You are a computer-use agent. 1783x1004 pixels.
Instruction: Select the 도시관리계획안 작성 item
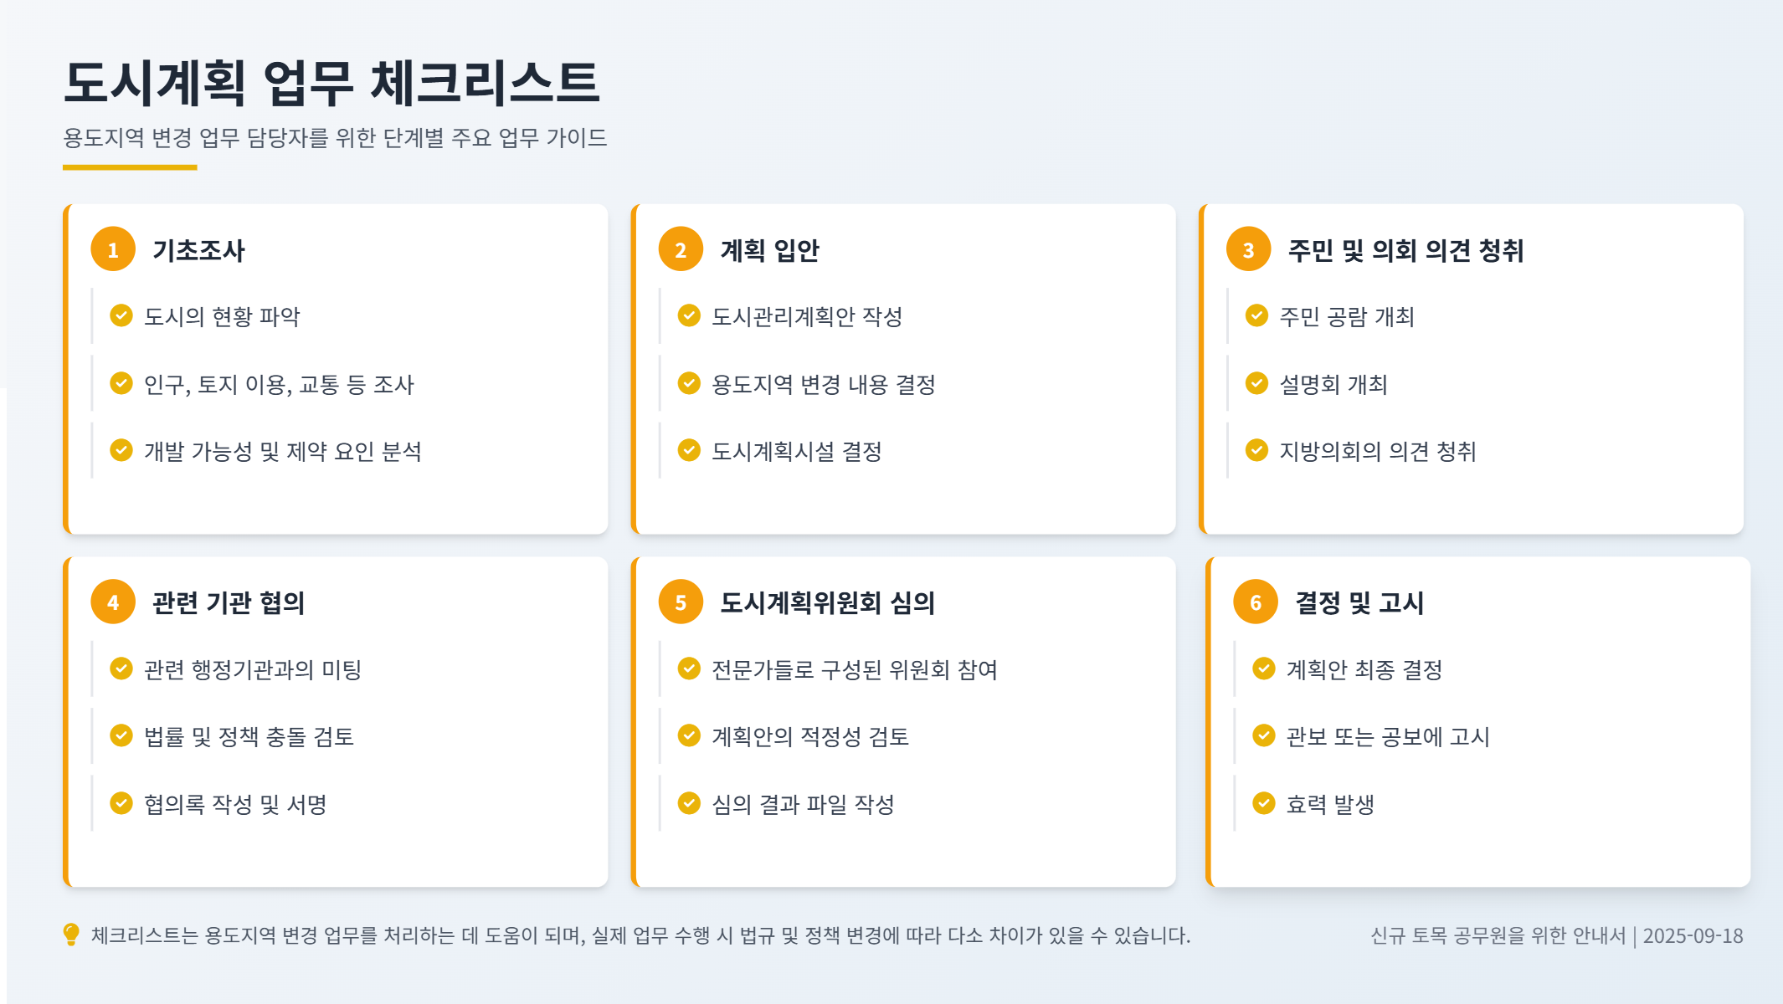coord(806,316)
